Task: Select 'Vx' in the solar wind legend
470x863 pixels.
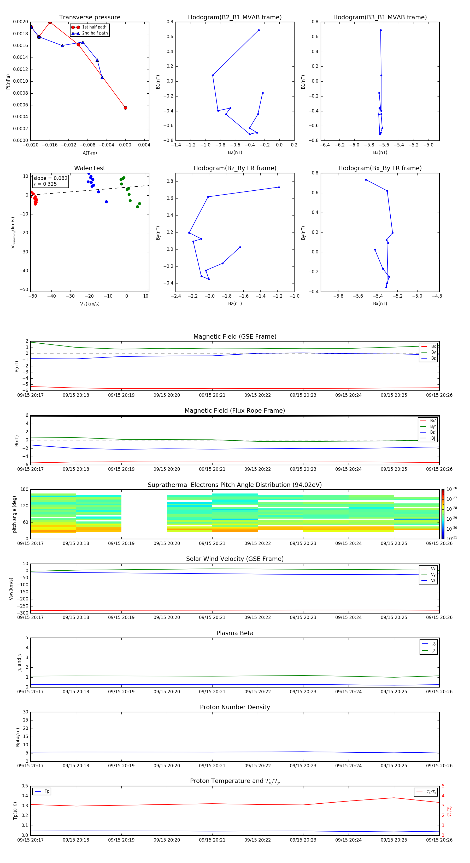Action: pos(428,569)
